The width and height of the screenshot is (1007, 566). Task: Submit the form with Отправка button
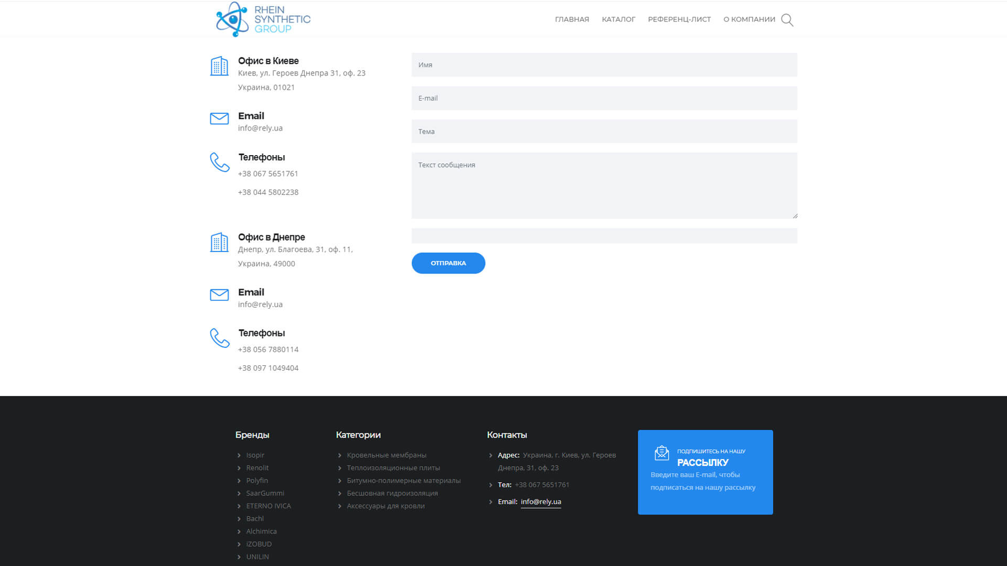(x=448, y=263)
